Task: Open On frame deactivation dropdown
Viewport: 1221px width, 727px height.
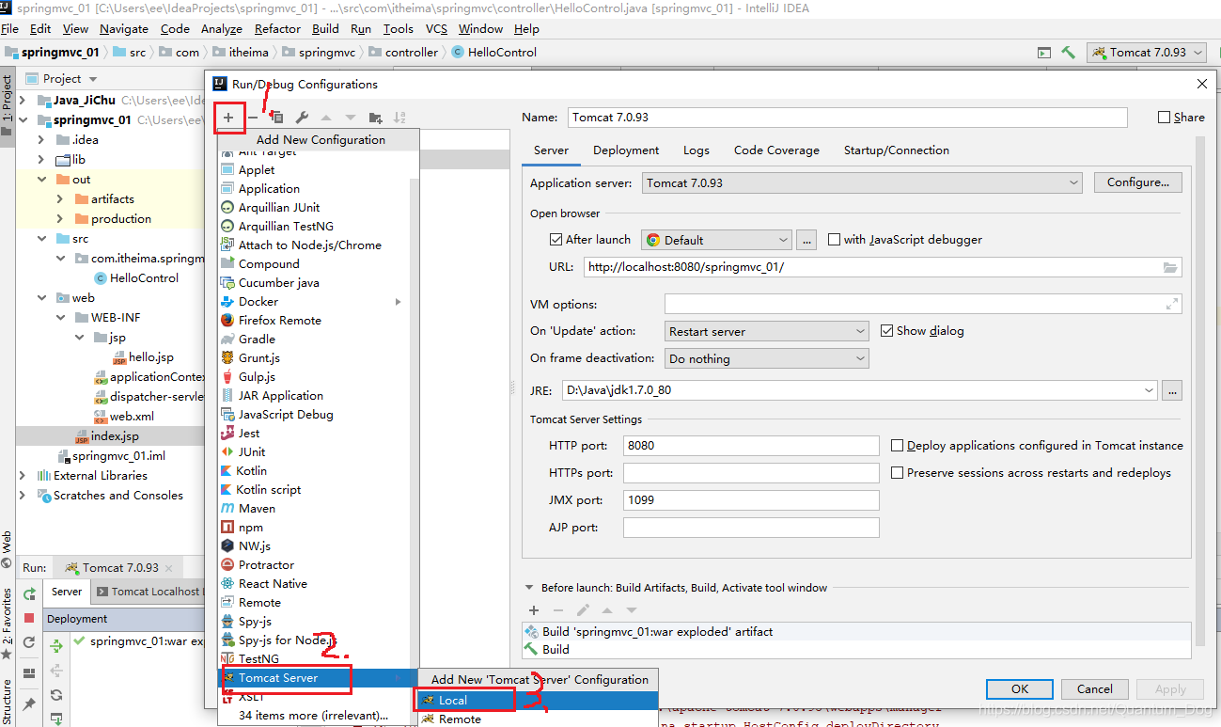Action: 767,358
